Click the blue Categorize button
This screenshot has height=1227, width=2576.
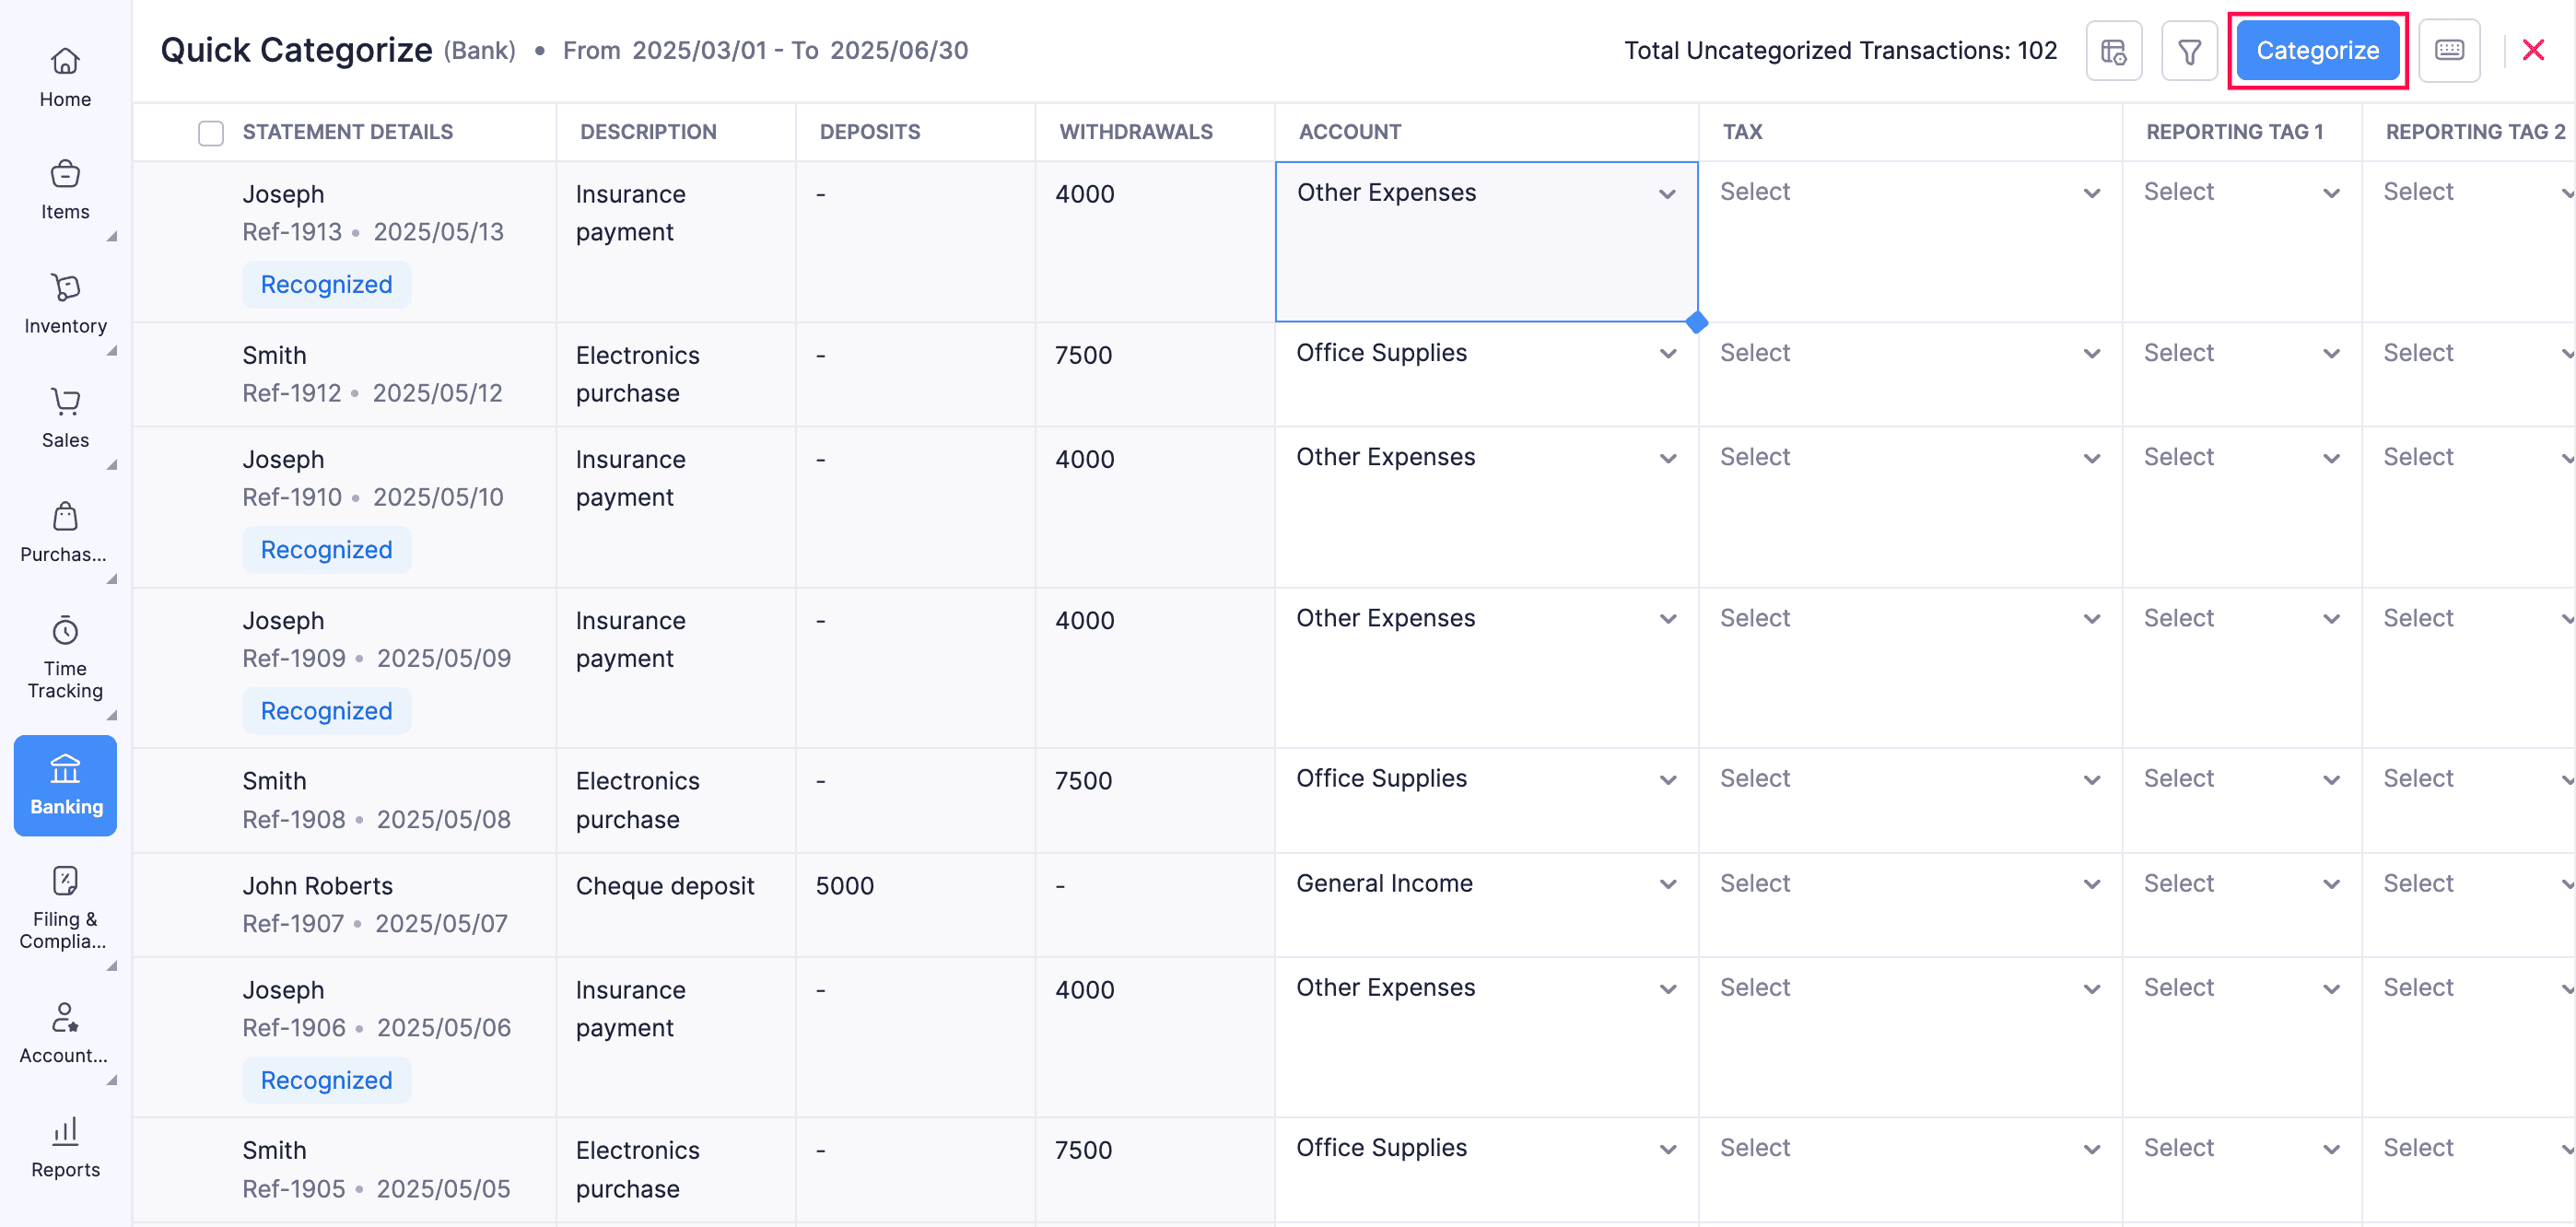(x=2316, y=51)
